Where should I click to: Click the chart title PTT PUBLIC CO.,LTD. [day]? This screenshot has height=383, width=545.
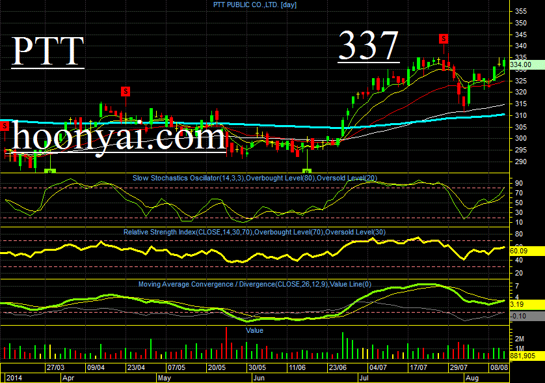(255, 5)
